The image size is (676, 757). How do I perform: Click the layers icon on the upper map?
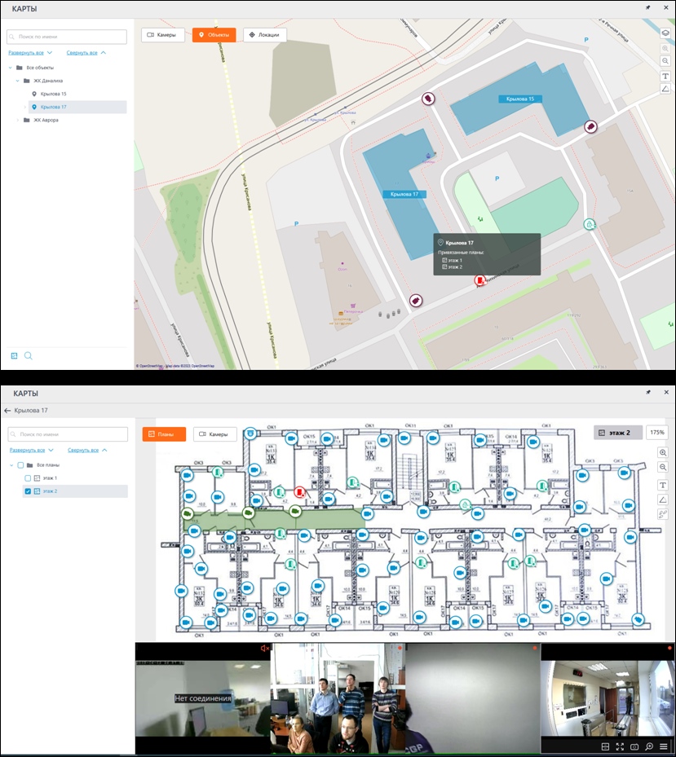point(665,33)
